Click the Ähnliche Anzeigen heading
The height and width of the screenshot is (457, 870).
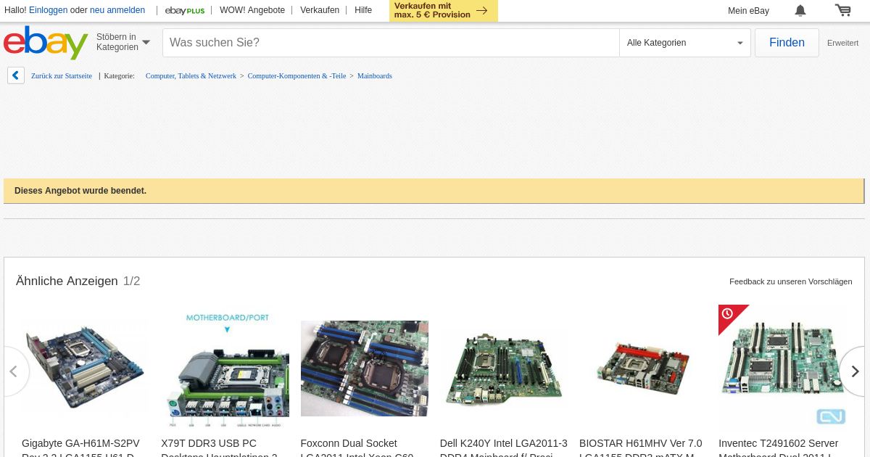[x=67, y=281]
